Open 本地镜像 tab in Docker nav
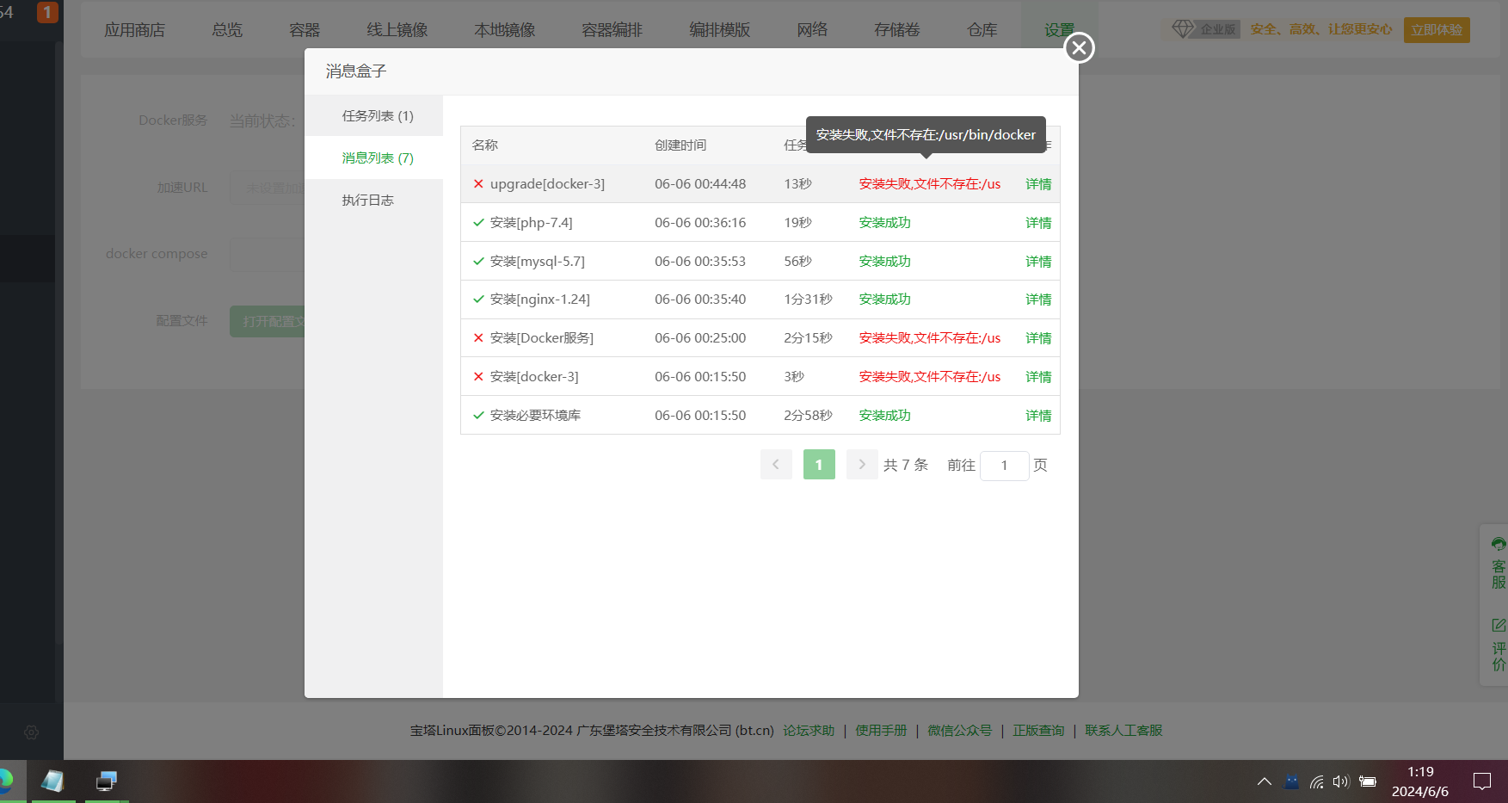The height and width of the screenshot is (803, 1508). point(504,30)
